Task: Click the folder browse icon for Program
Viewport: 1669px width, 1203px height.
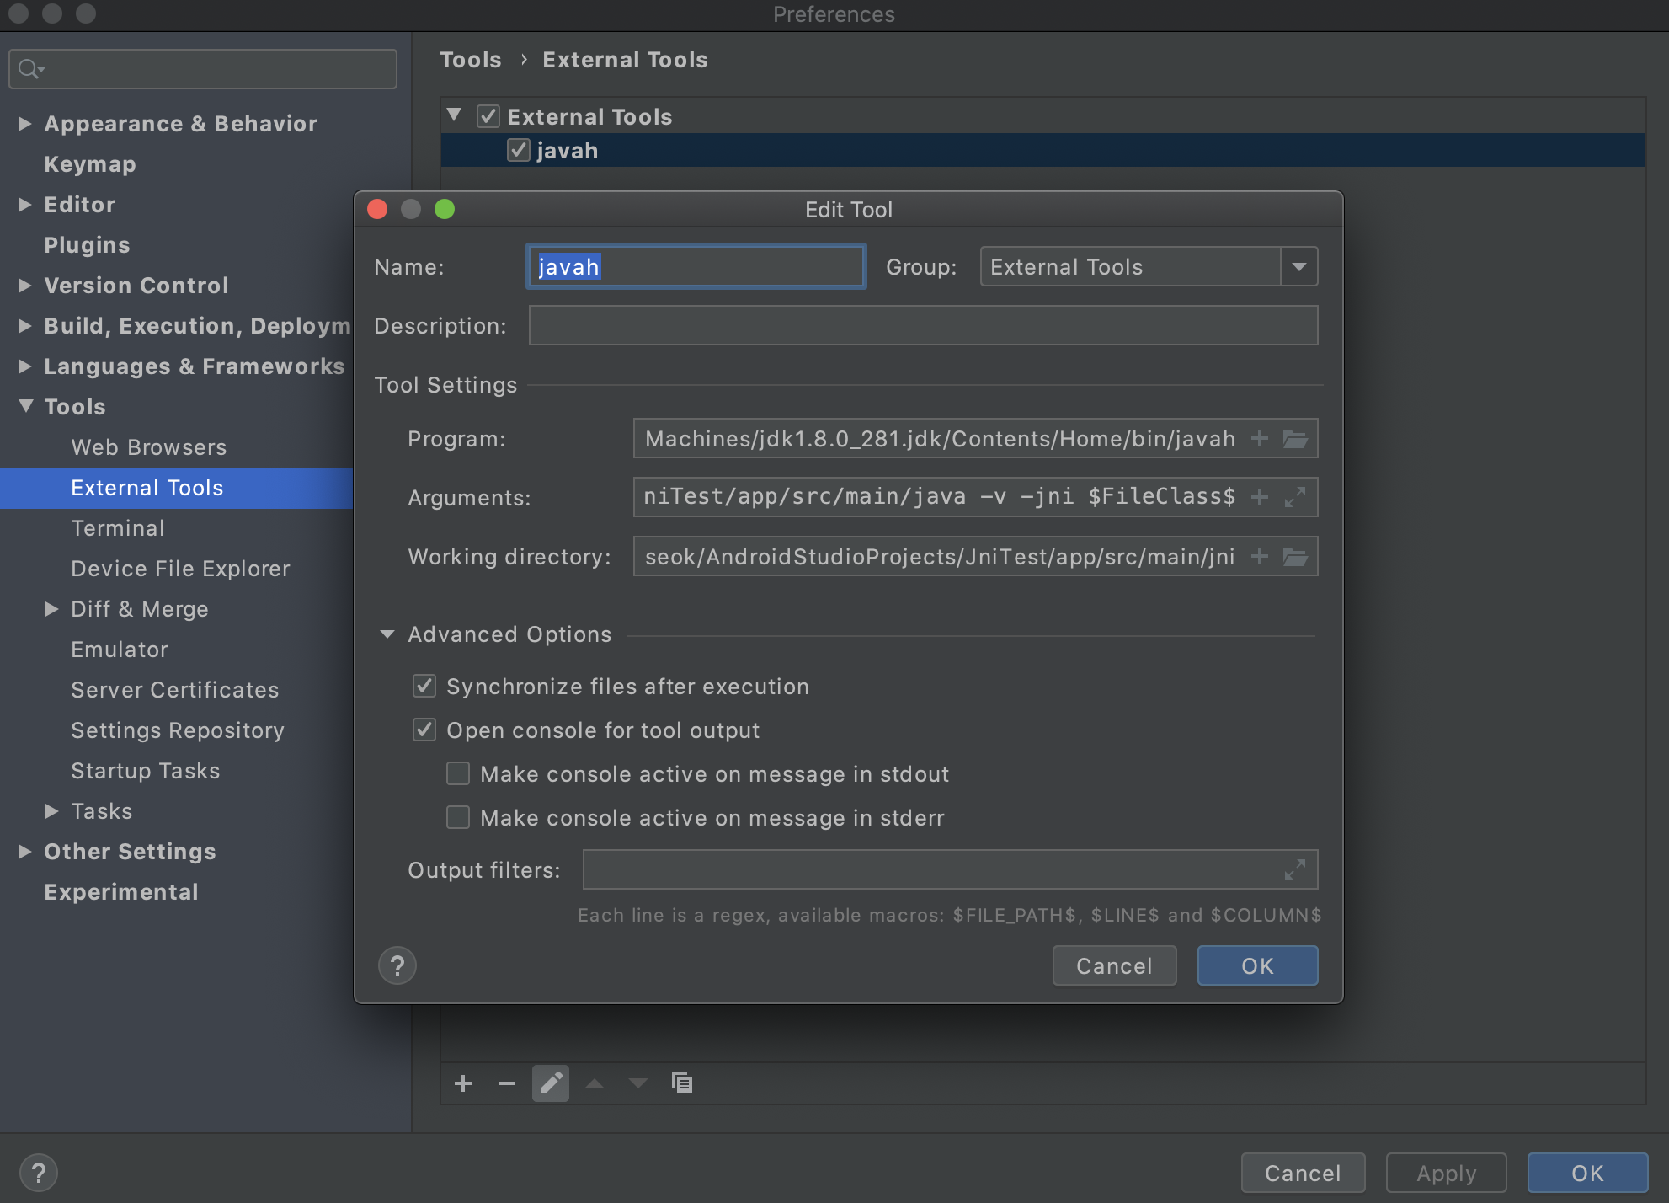Action: coord(1294,439)
